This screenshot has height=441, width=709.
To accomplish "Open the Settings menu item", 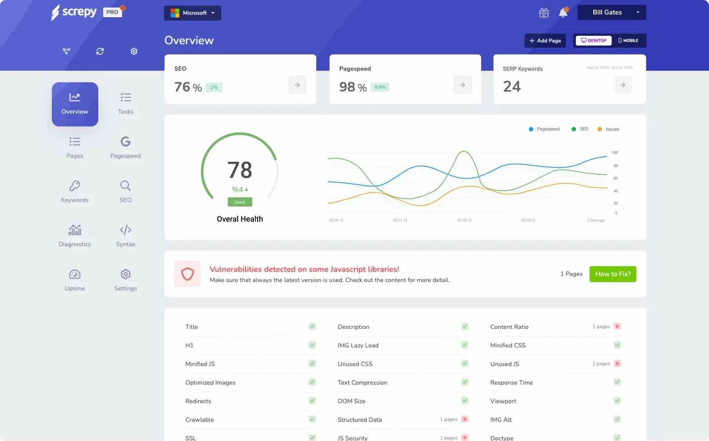I will point(125,279).
